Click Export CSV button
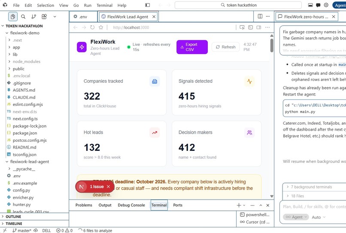This screenshot has height=233, width=346. pos(192,47)
